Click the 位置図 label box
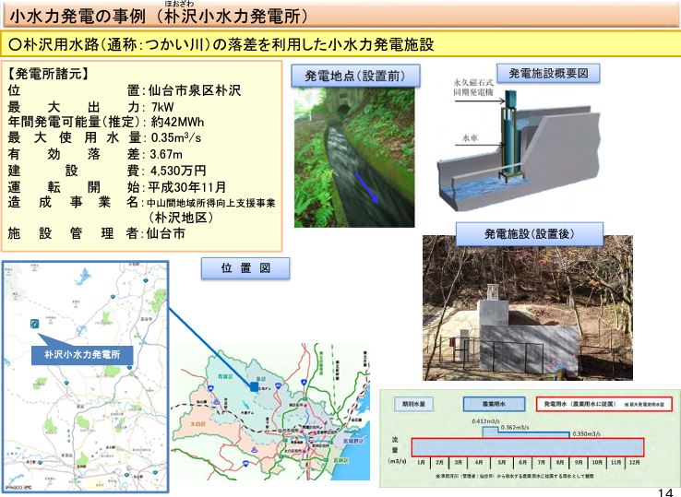 245,267
